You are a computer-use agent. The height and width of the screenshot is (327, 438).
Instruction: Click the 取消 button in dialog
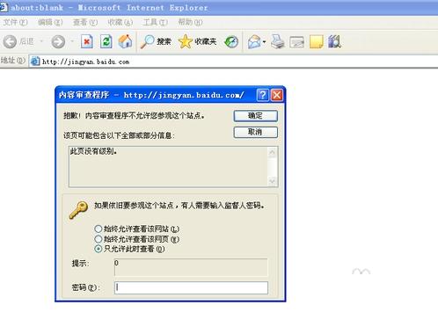coord(255,132)
